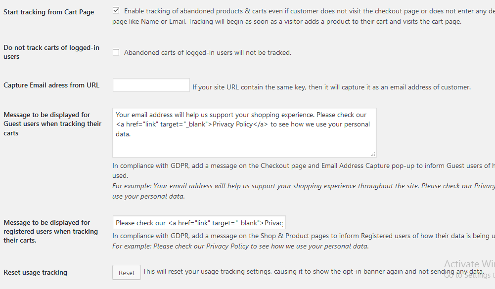Click the Capture Email address from URL field
Image resolution: width=495 pixels, height=289 pixels.
[x=151, y=85]
